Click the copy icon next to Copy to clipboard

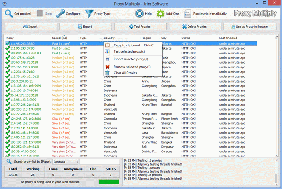pos(107,45)
